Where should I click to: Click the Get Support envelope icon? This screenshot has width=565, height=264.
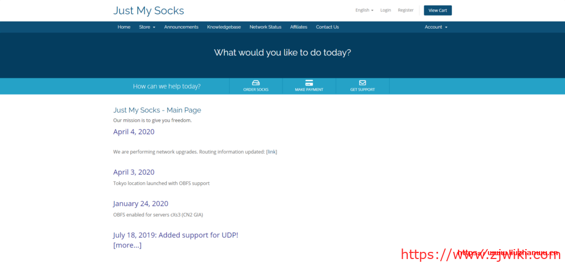point(362,83)
